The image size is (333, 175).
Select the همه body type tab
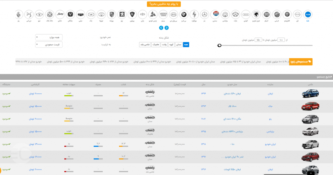(x=186, y=45)
